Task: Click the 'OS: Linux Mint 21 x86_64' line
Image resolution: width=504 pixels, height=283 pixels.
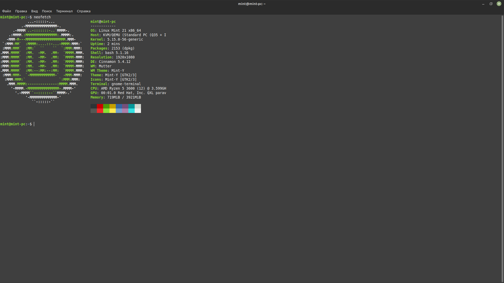Action: pyautogui.click(x=116, y=30)
